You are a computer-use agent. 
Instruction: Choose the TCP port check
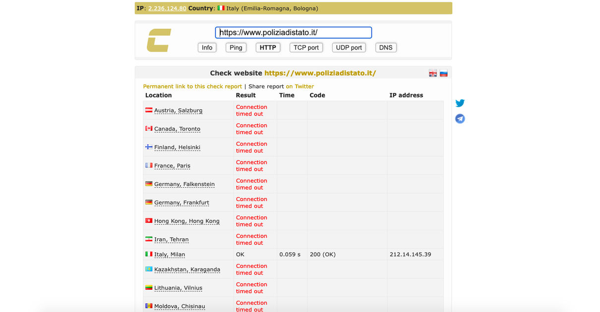pos(306,48)
